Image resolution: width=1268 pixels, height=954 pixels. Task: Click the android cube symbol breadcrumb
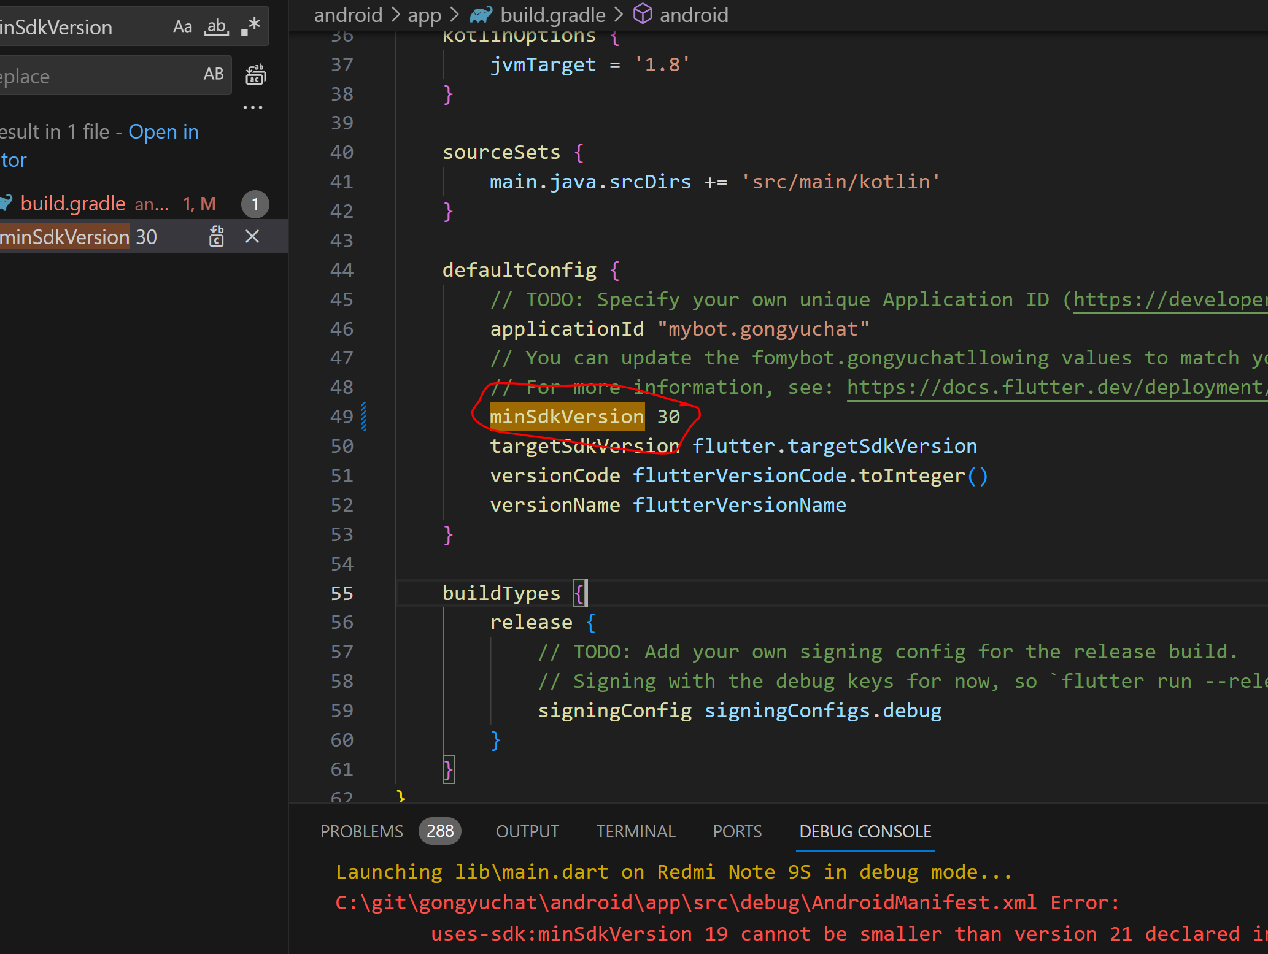642,15
